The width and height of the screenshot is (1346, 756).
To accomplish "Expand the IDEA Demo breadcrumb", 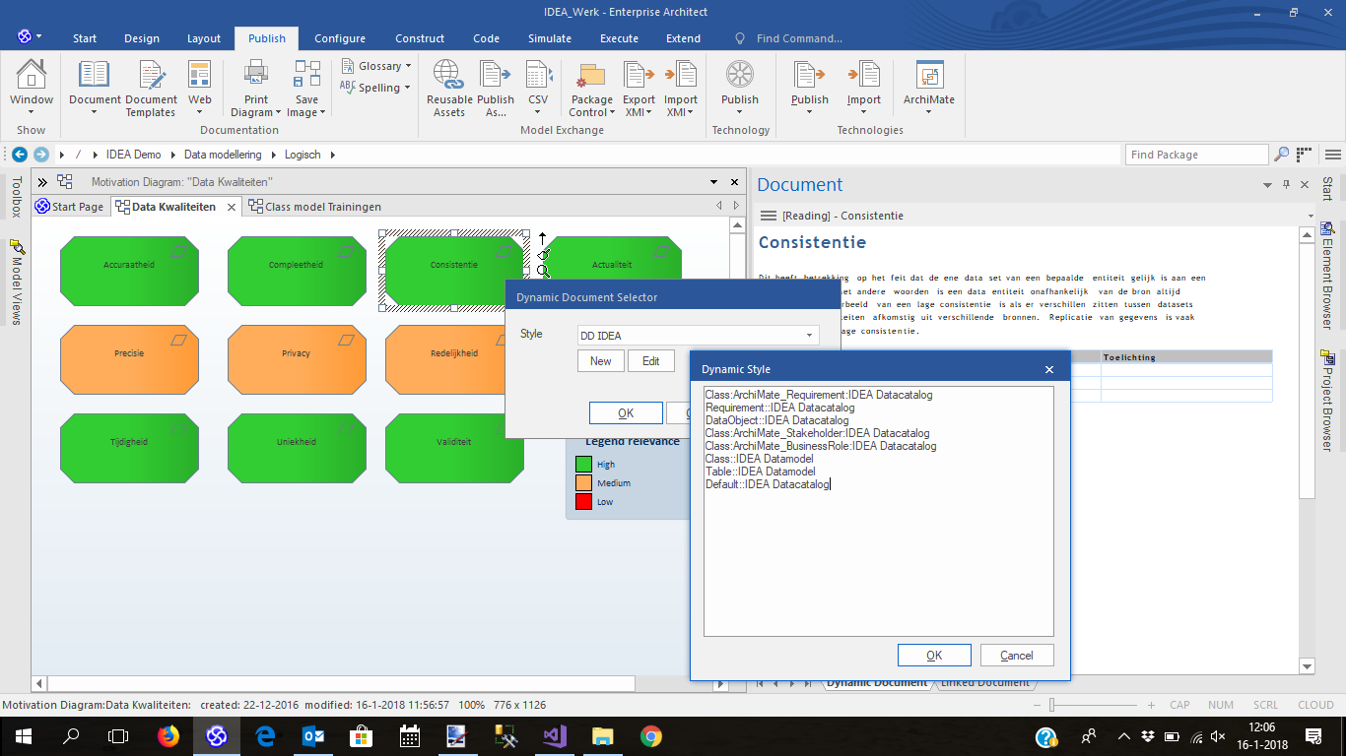I will tap(170, 155).
